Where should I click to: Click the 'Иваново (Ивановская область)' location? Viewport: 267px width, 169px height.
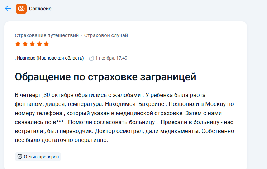pyautogui.click(x=50, y=58)
